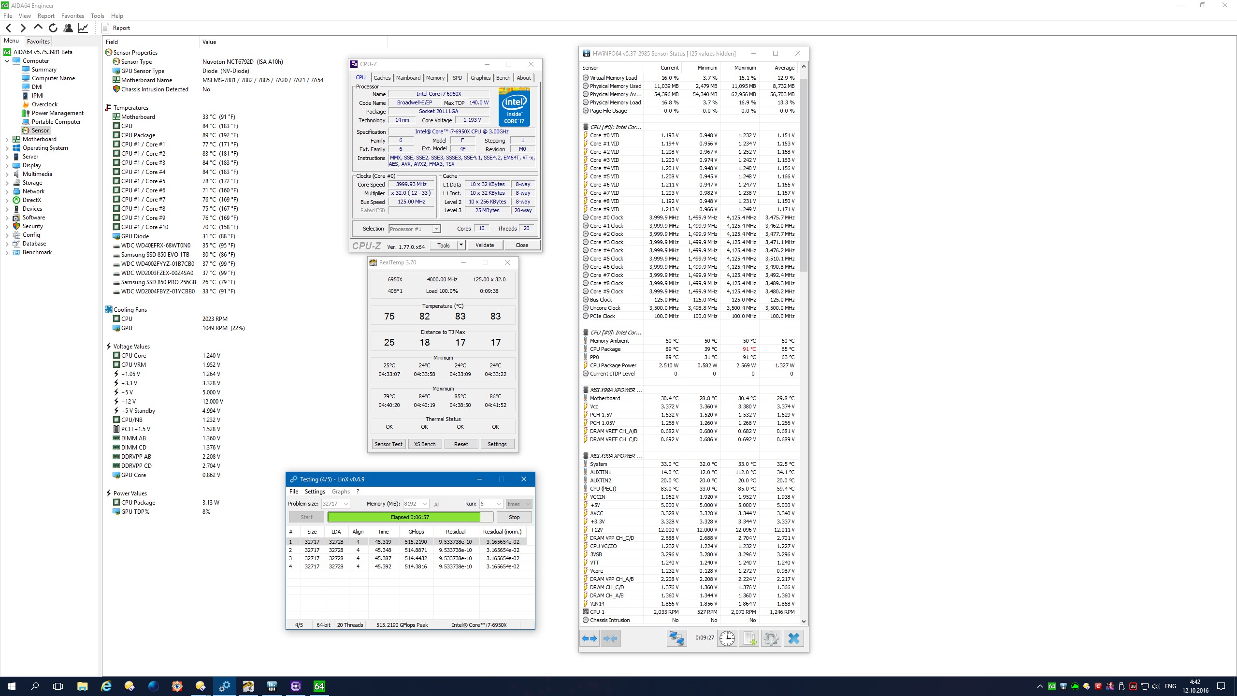Screen dimensions: 1237x696
Task: Collapse the Computer tree node
Action: point(7,61)
